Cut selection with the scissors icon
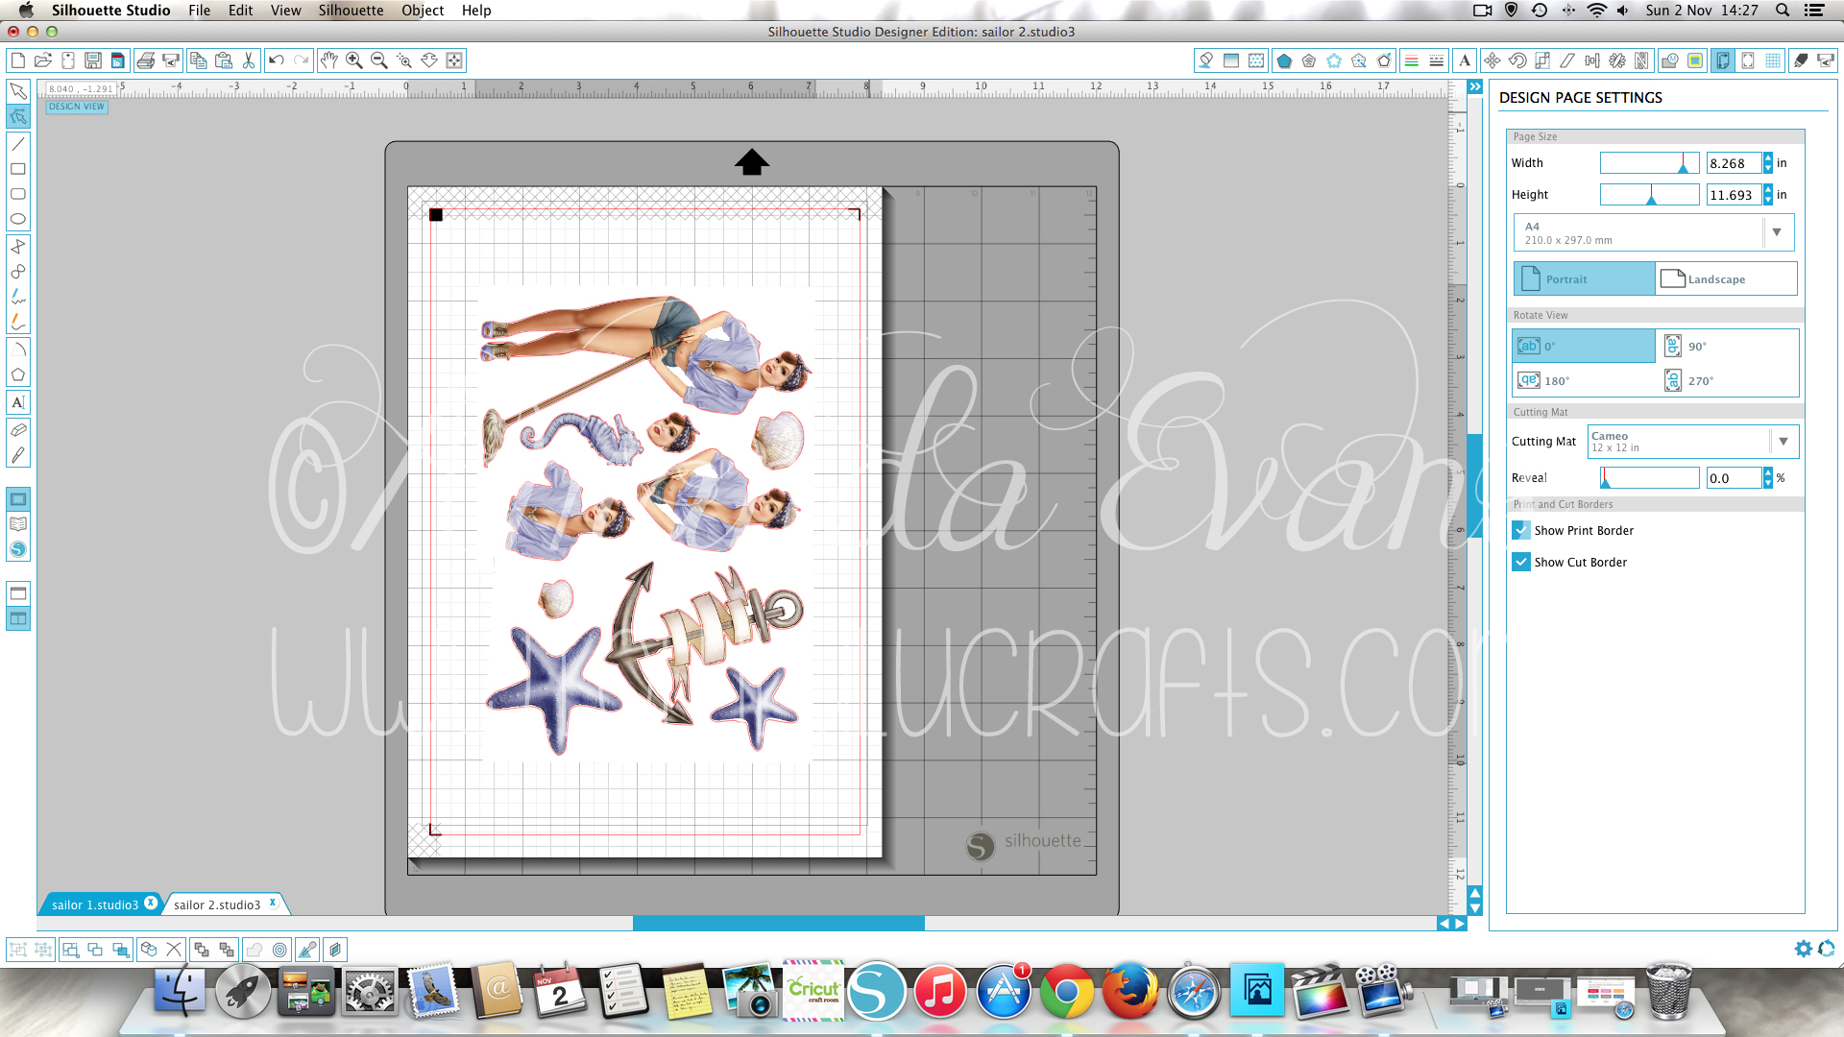Image resolution: width=1844 pixels, height=1037 pixels. pyautogui.click(x=249, y=60)
